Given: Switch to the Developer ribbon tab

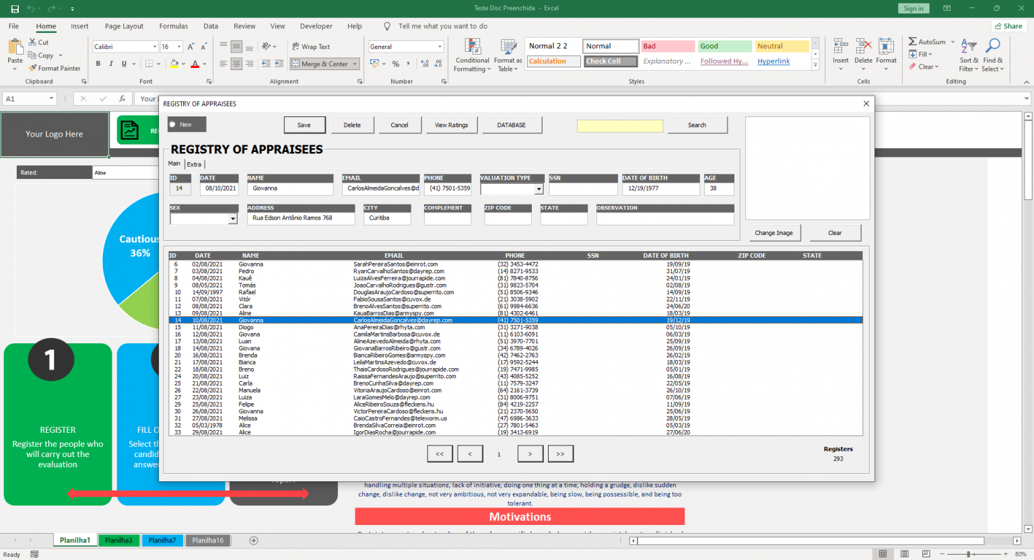Looking at the screenshot, I should 316,26.
